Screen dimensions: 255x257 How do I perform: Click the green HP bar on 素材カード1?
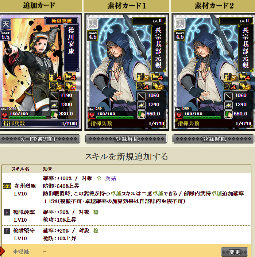coord(115,117)
